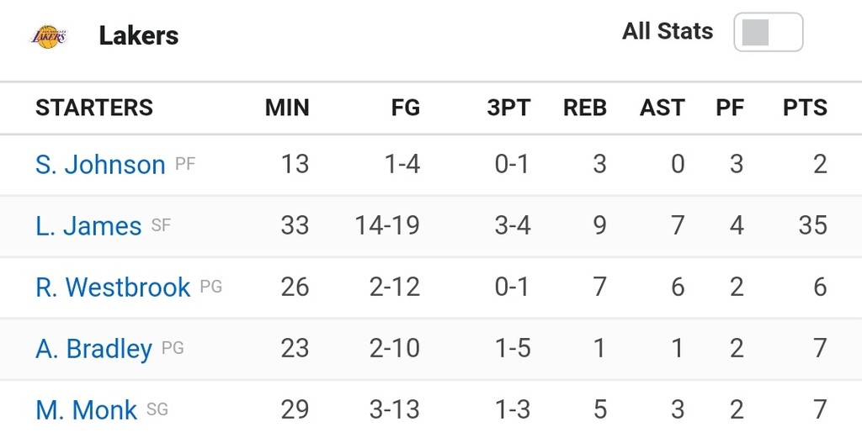Select R. Westbrook 2-12 field goal cell
Image resolution: width=862 pixels, height=438 pixels.
click(395, 287)
